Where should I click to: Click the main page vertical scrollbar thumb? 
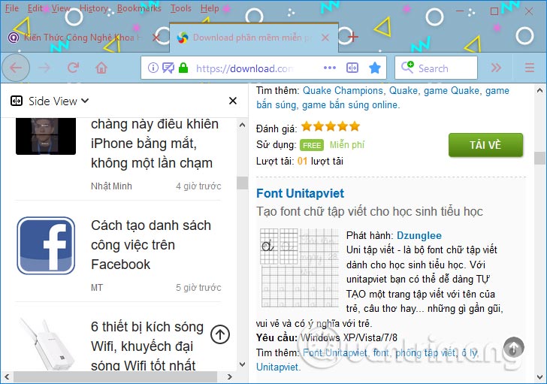[x=539, y=158]
